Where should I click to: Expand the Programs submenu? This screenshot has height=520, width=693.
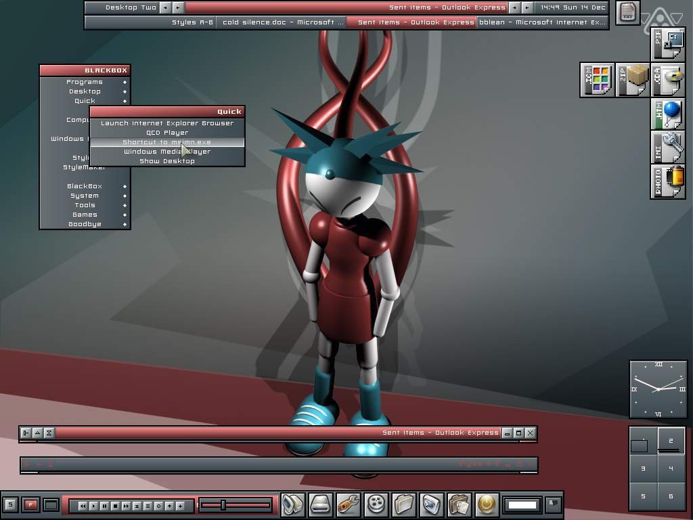point(85,82)
